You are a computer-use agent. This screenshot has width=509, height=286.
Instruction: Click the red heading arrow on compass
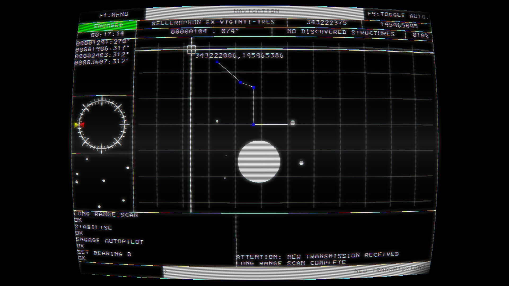[x=82, y=125]
